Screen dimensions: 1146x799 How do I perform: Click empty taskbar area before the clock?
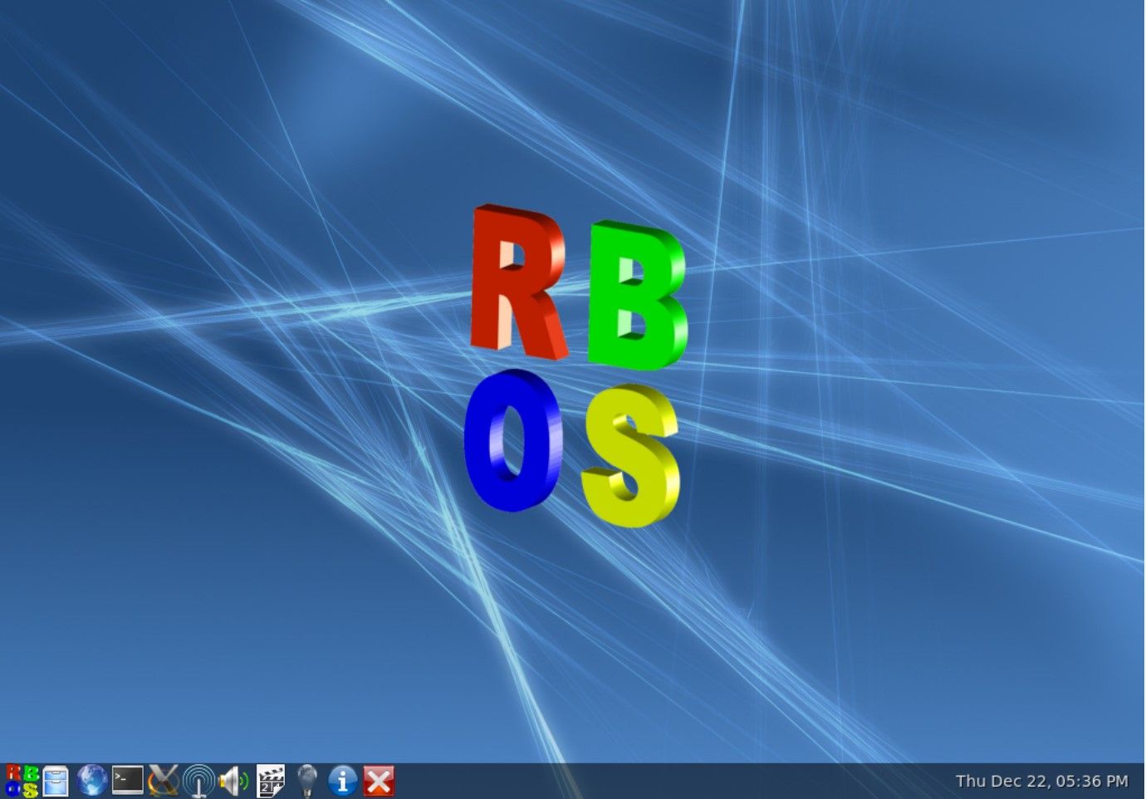tap(664, 782)
